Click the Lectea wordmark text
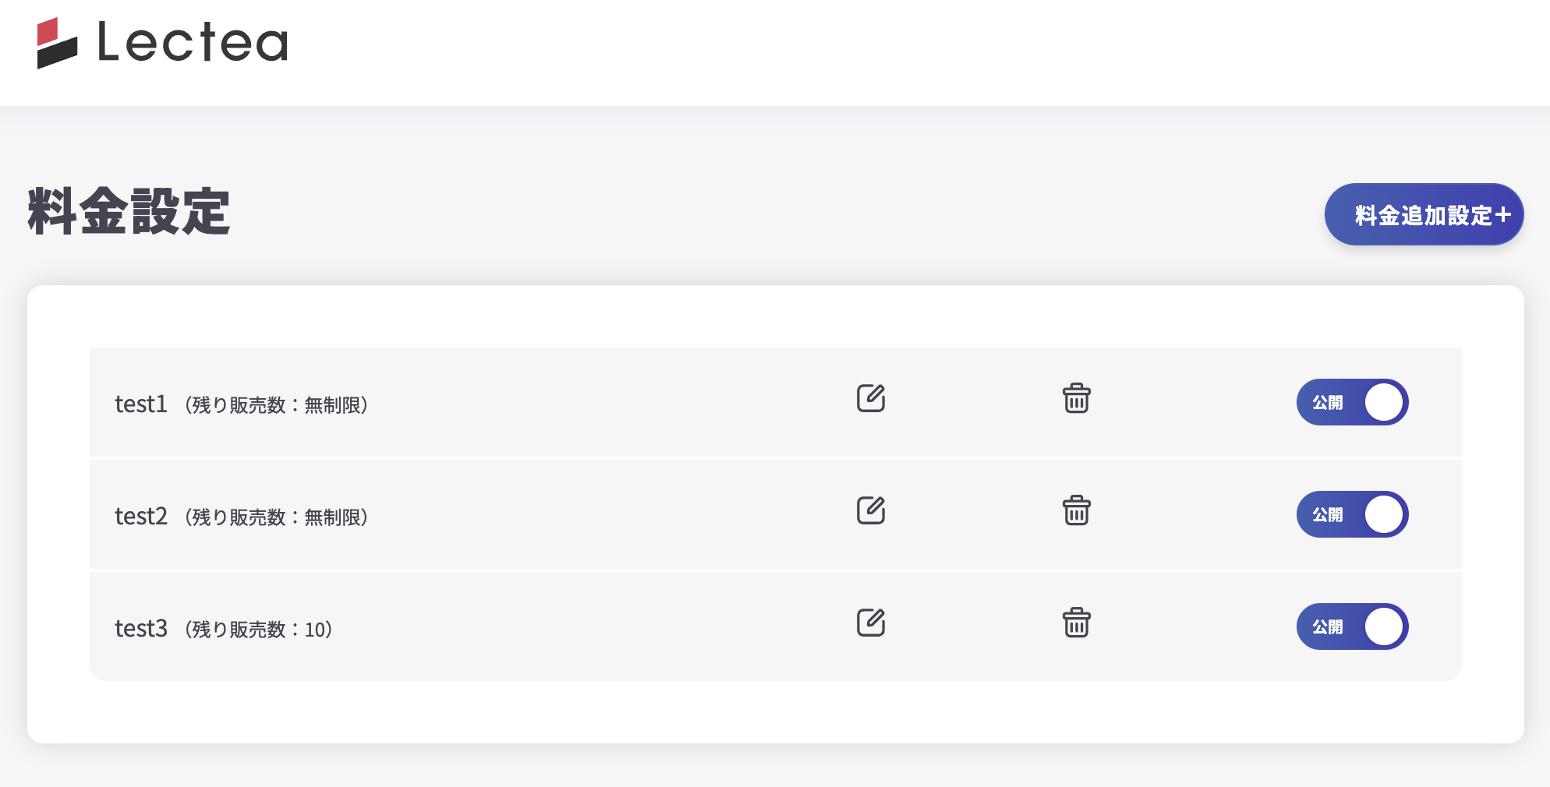 point(193,42)
